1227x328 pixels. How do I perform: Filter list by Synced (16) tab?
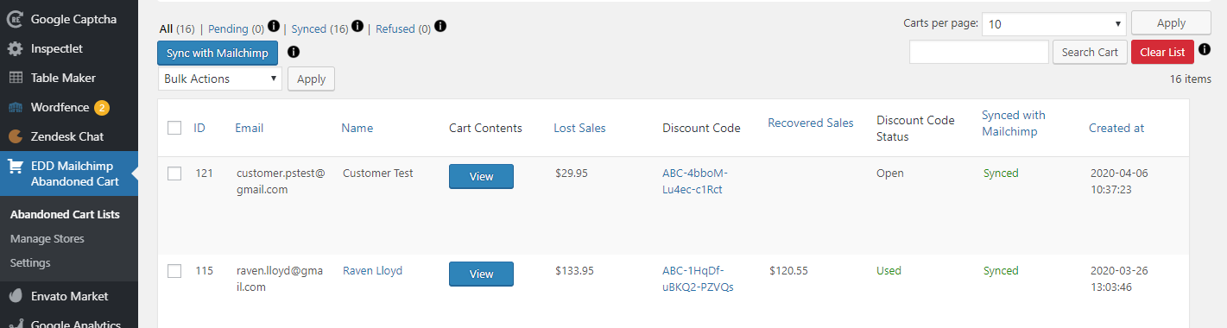[x=320, y=28]
